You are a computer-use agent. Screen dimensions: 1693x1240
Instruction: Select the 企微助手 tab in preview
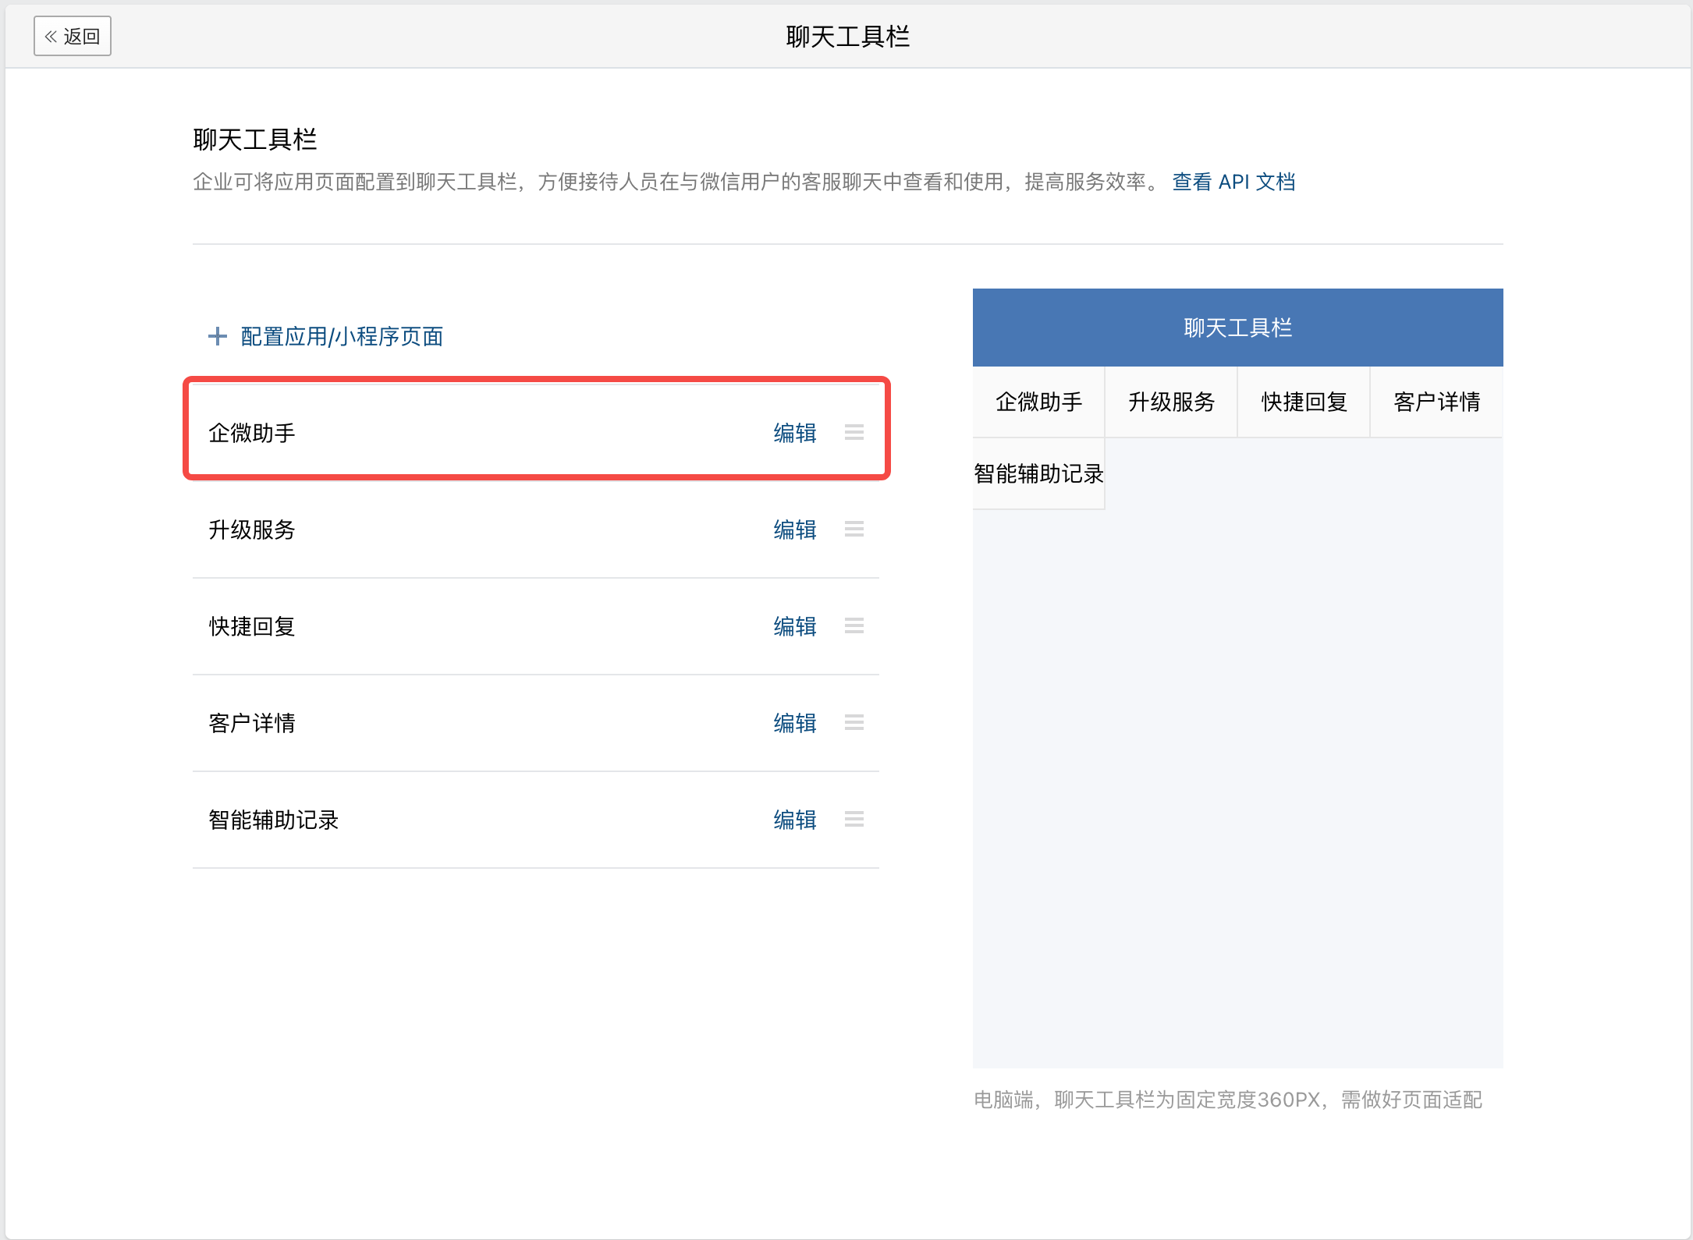(1038, 402)
